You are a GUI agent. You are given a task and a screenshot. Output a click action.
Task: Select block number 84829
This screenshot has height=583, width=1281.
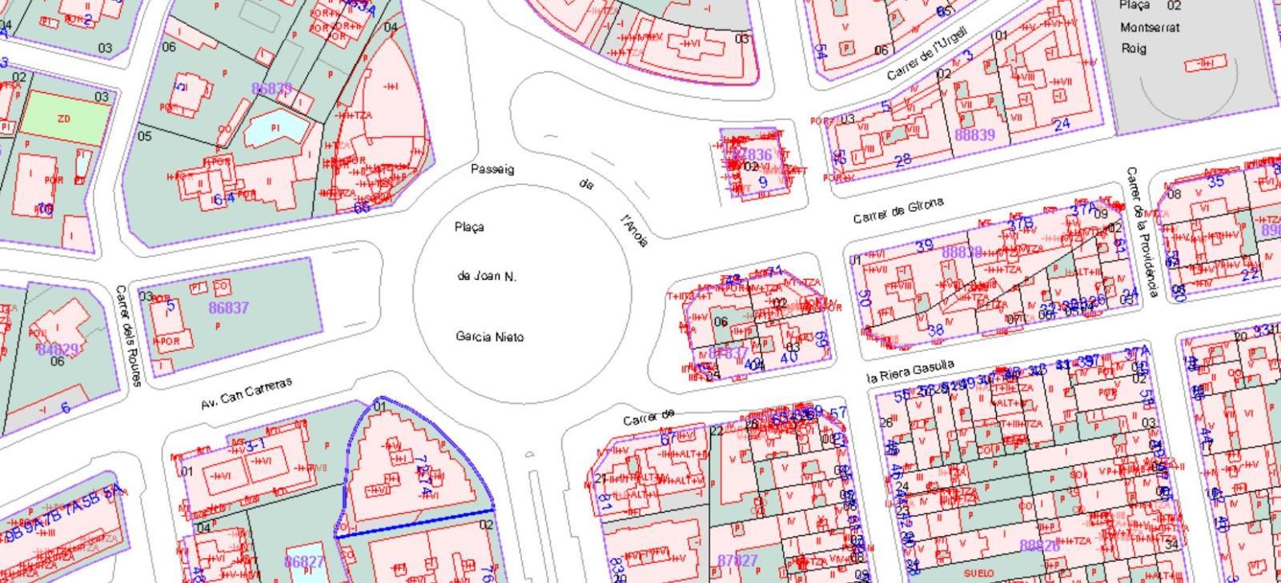pos(58,349)
